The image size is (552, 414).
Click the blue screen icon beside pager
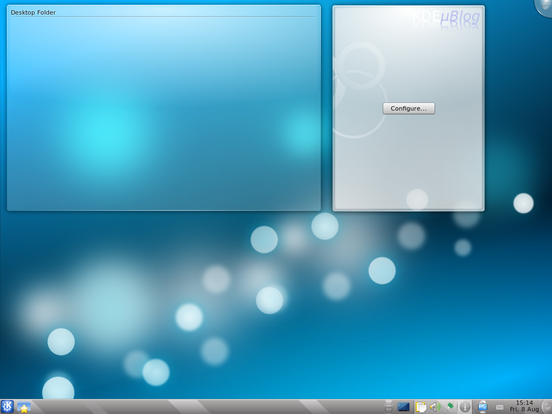(x=403, y=407)
